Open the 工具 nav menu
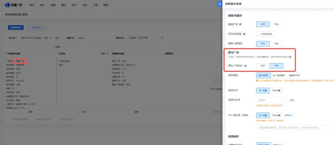The image size is (334, 145). [95, 5]
